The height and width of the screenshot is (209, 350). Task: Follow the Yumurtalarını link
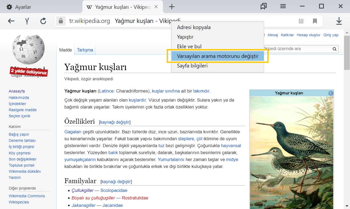click(x=171, y=159)
